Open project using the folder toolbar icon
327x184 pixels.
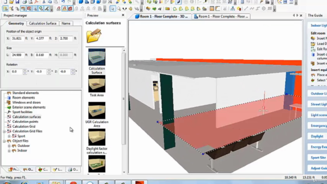11,2
